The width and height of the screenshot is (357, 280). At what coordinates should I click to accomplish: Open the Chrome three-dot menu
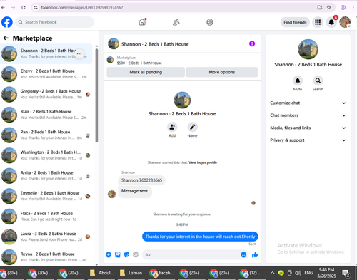click(x=353, y=7)
